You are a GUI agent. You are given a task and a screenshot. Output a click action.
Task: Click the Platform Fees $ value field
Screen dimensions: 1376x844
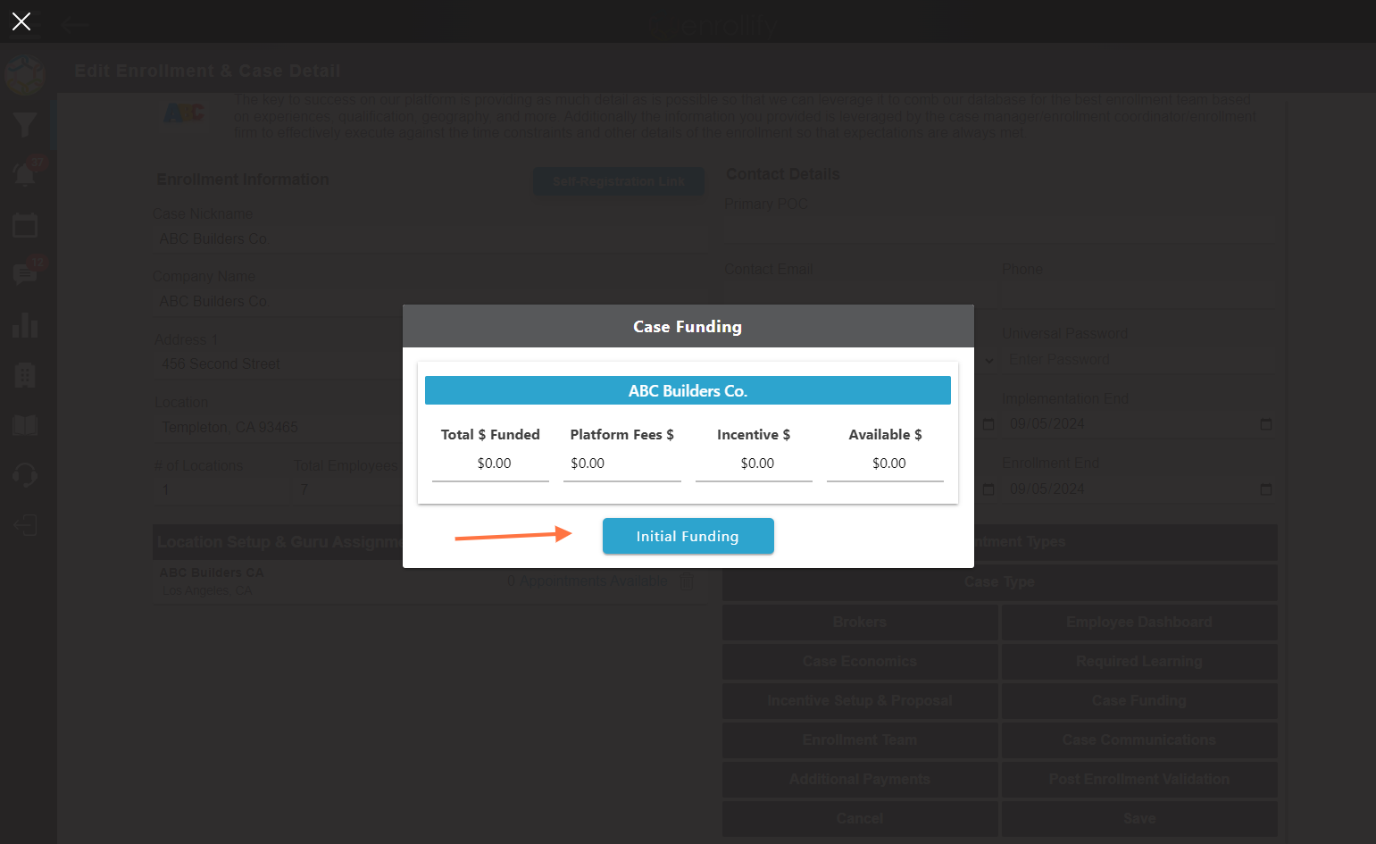point(621,464)
